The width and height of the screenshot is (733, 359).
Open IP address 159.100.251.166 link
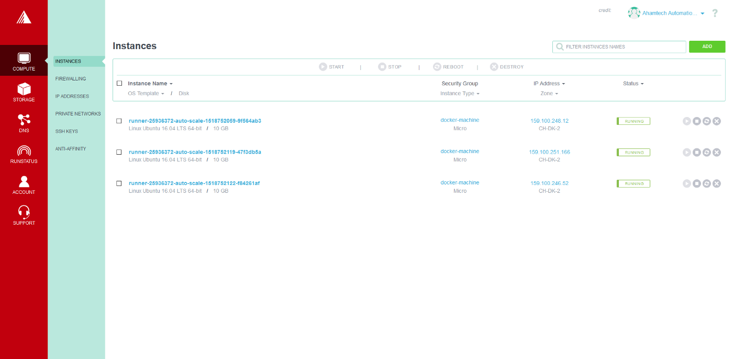point(549,152)
